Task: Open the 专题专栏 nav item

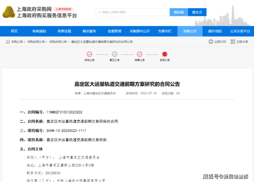Action: [165, 31]
